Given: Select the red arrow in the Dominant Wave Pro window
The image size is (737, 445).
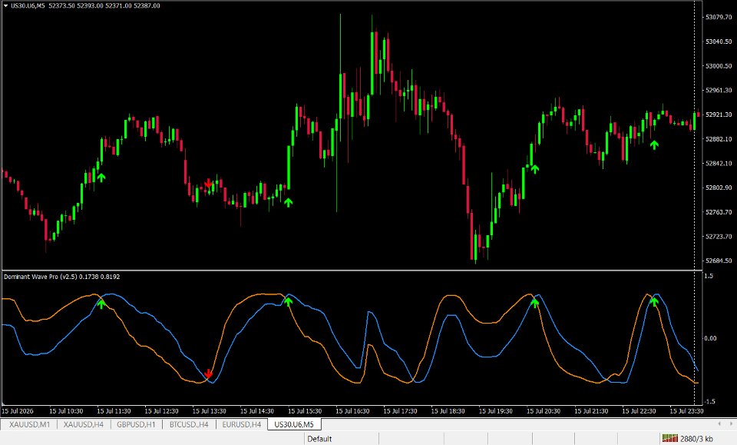Looking at the screenshot, I should tap(208, 374).
